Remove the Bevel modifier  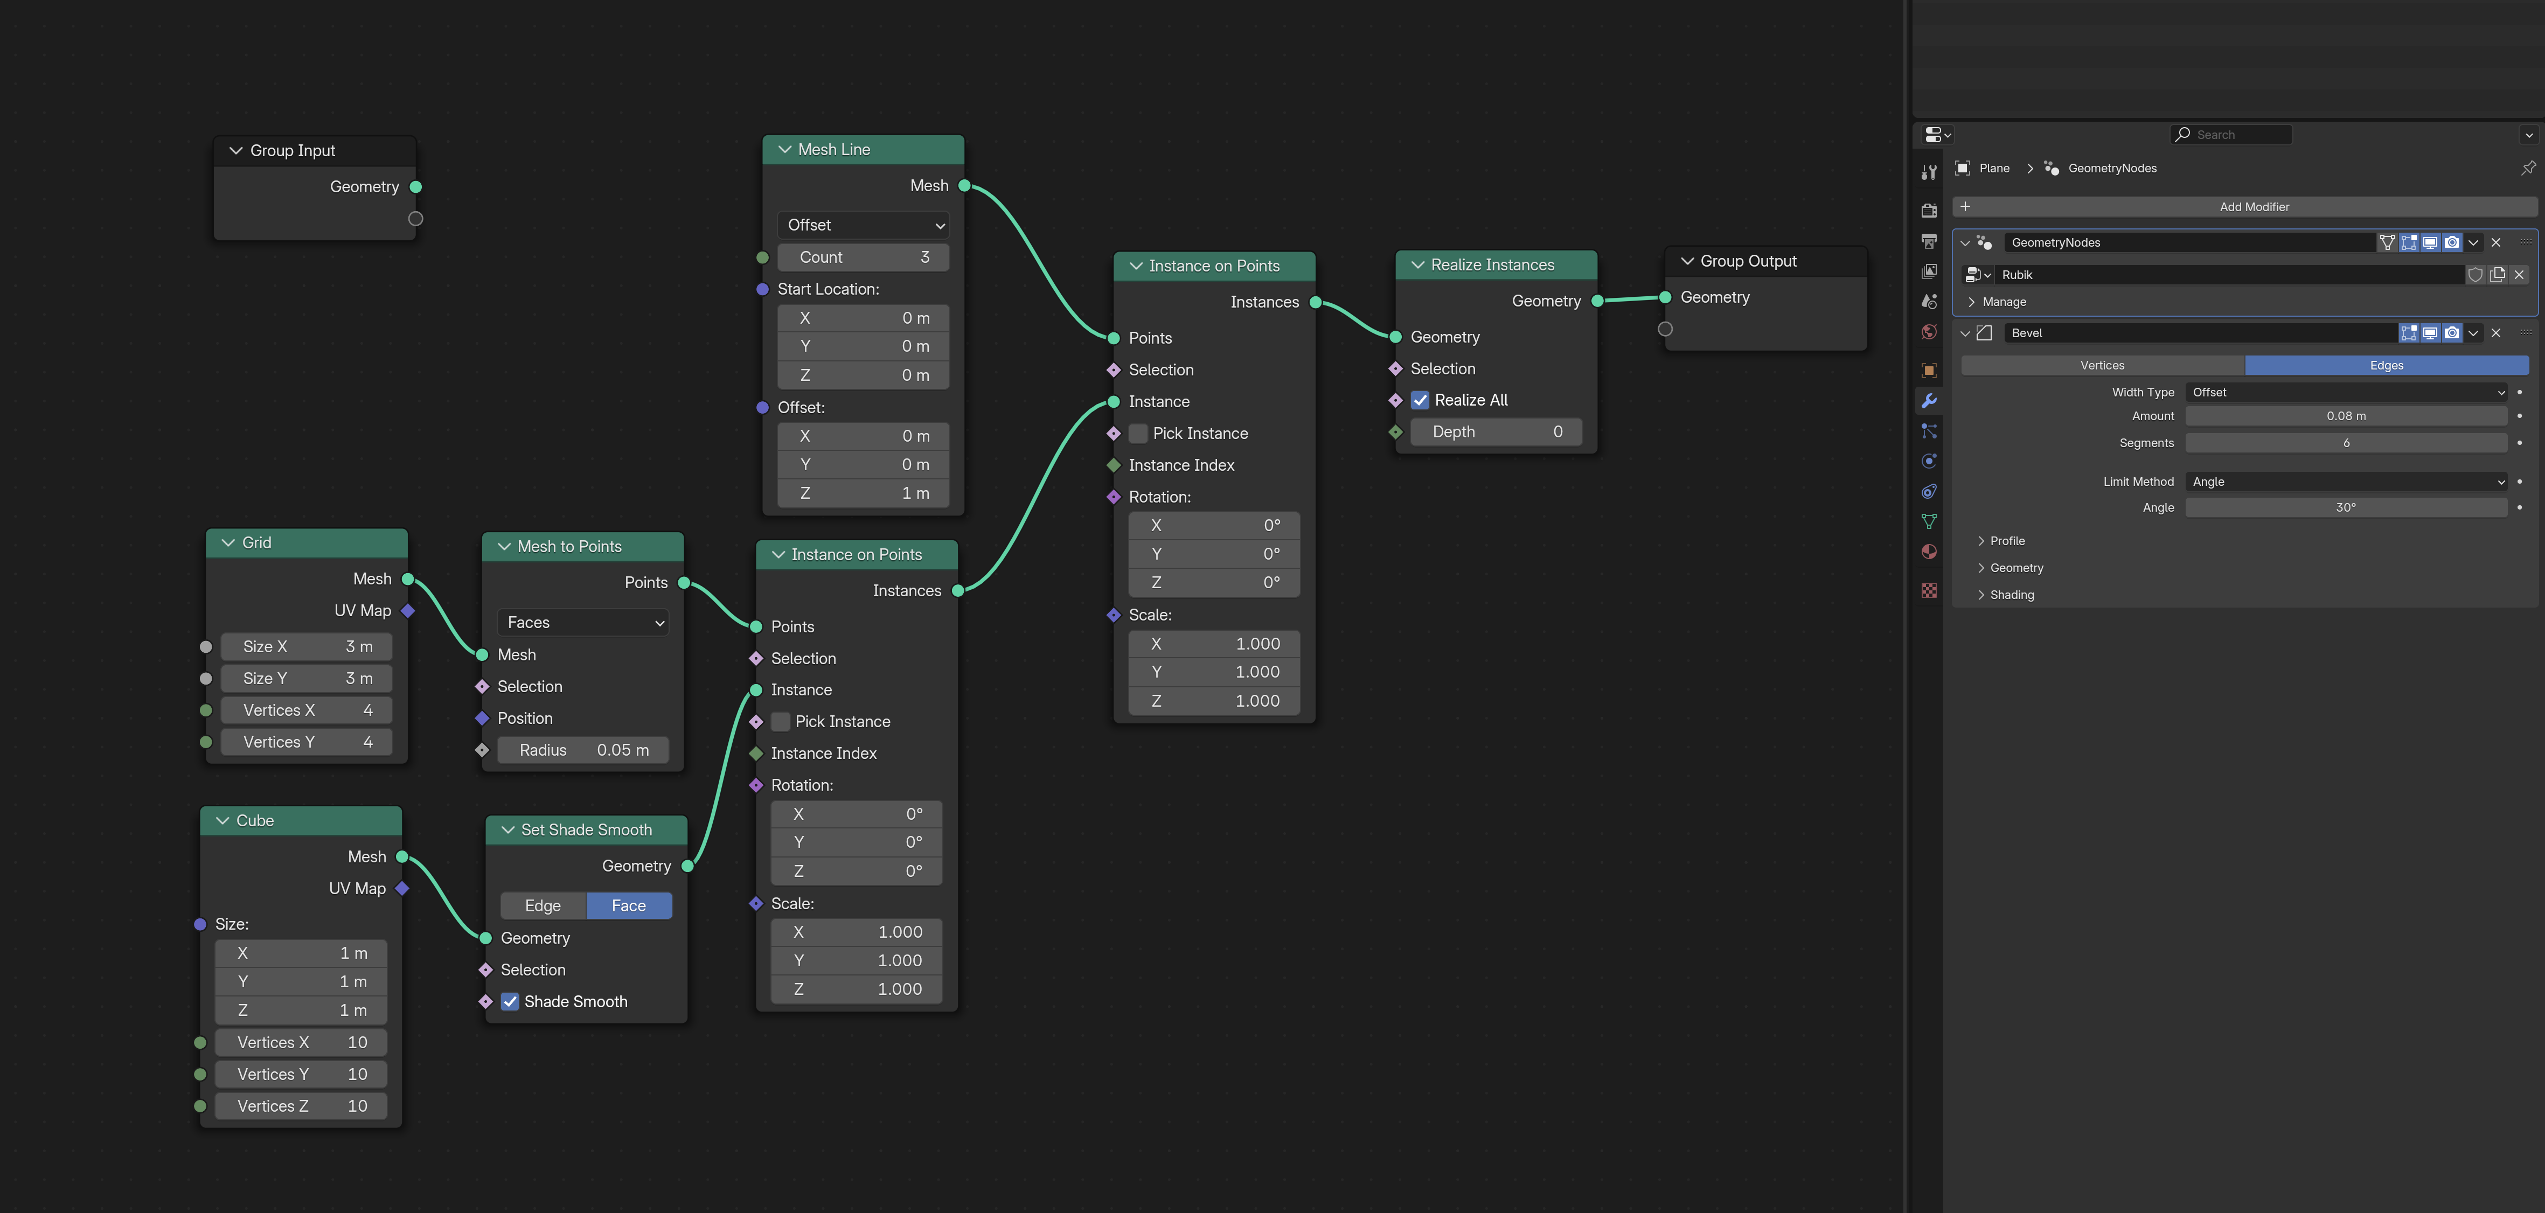[2495, 333]
